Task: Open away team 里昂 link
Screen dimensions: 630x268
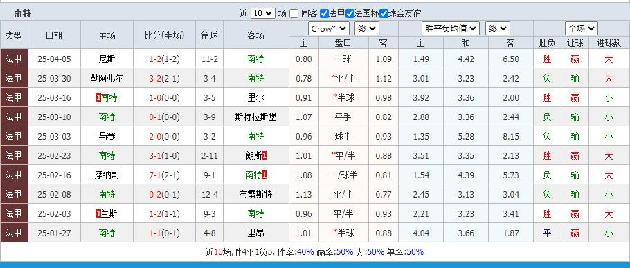Action: tap(256, 233)
